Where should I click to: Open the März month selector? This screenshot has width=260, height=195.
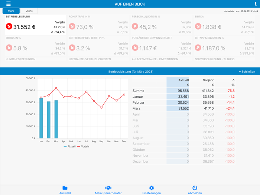[11, 11]
